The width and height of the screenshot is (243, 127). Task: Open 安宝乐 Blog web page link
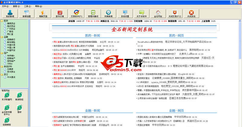click(166, 74)
